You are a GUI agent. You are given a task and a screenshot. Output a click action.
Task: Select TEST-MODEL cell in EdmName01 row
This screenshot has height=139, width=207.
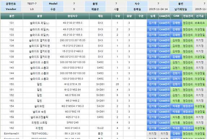pos(39,134)
